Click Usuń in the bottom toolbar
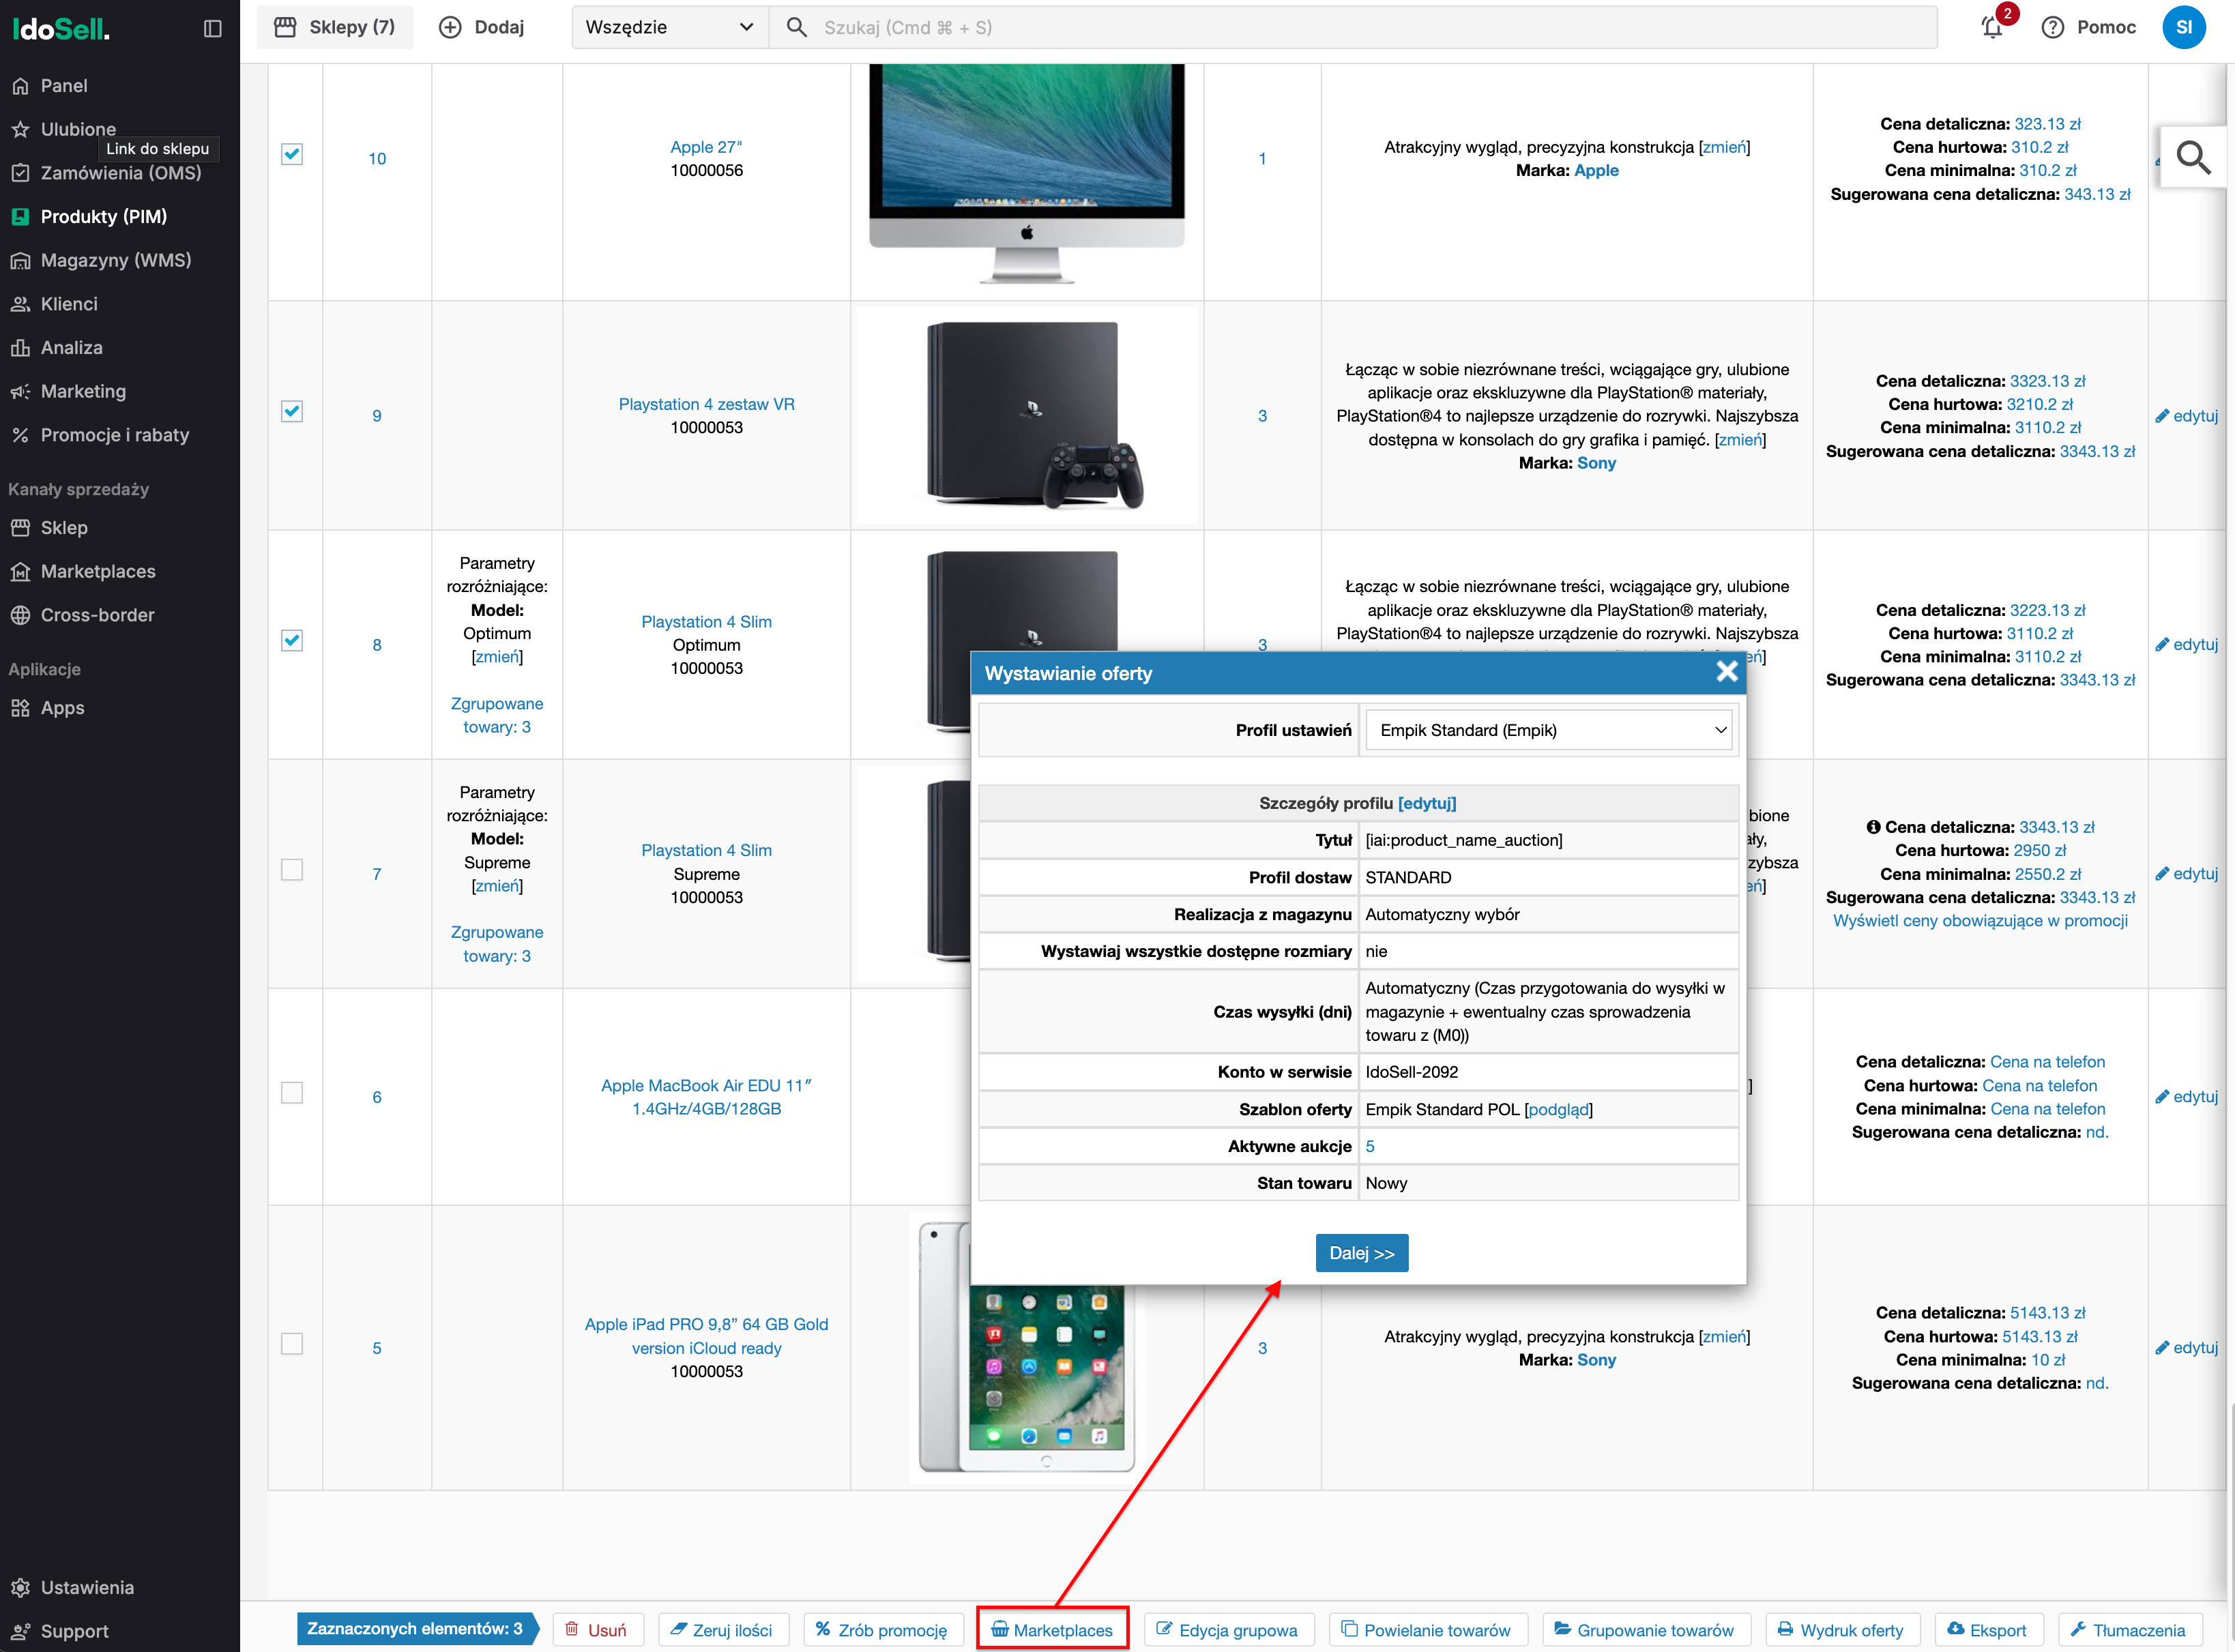This screenshot has width=2235, height=1652. 598,1630
